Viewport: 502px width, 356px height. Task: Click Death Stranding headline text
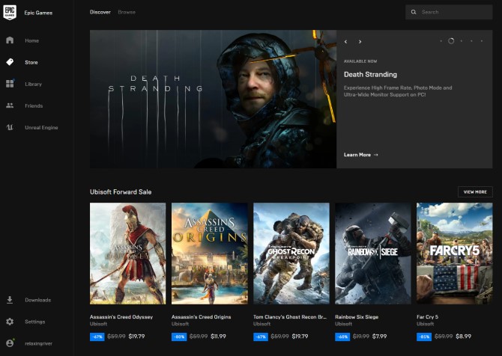(x=370, y=75)
